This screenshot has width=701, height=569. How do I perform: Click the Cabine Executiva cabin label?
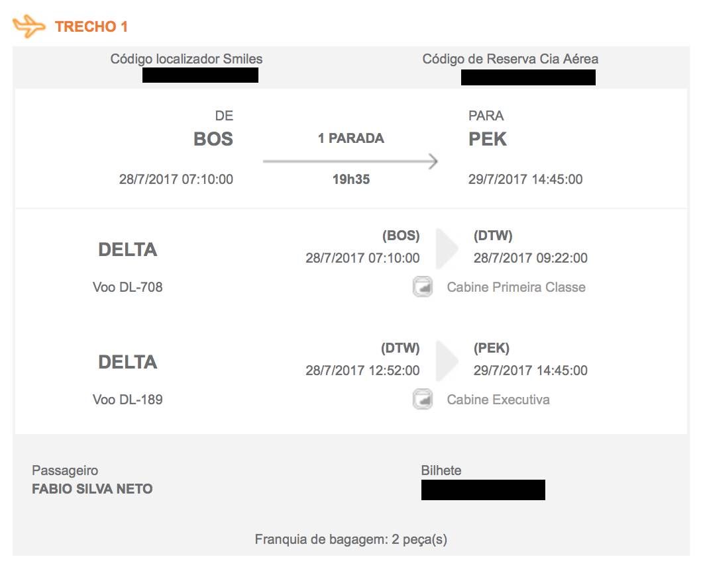(x=498, y=400)
